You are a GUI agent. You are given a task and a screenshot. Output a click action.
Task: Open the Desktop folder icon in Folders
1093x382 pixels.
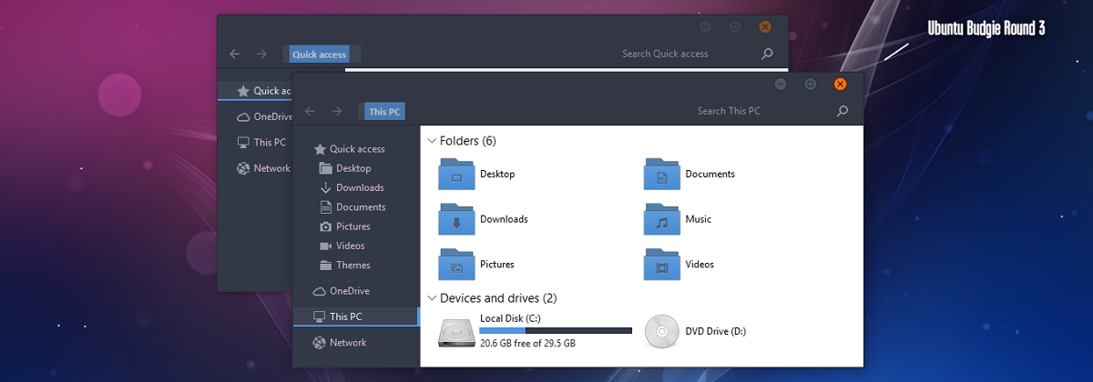(x=457, y=174)
